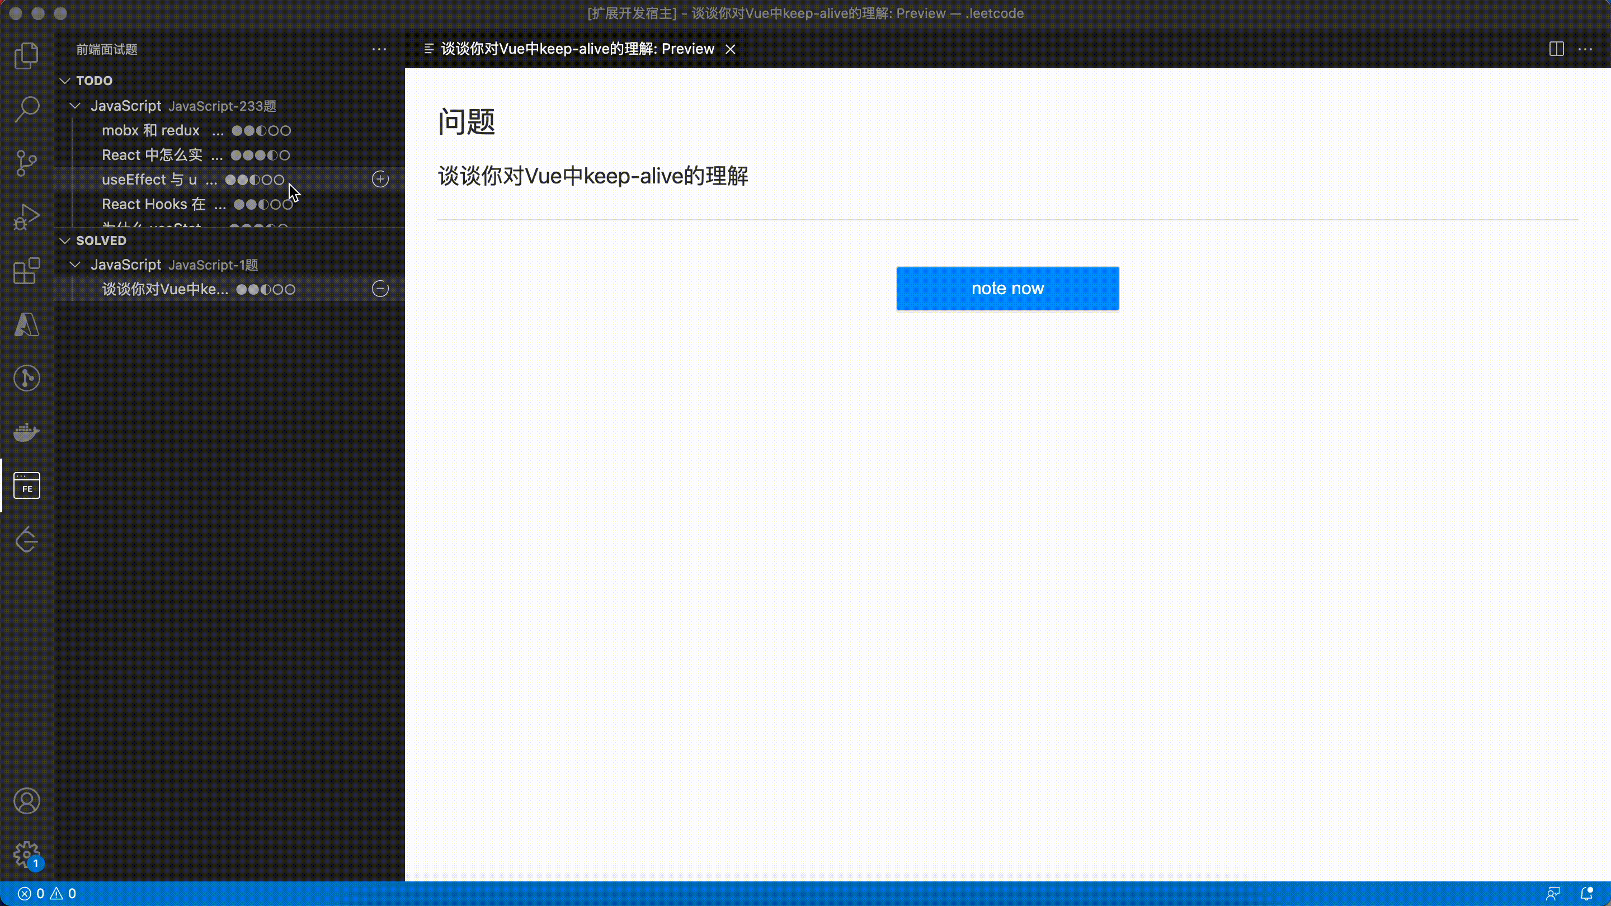Mark useEffect question solved with plus
Image resolution: width=1611 pixels, height=906 pixels.
(x=380, y=180)
